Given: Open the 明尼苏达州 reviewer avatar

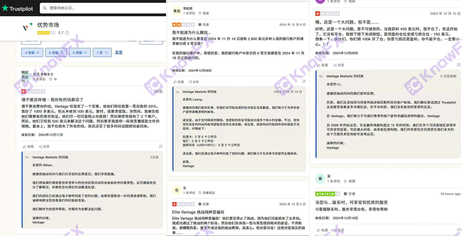Looking at the screenshot, I should (25, 77).
